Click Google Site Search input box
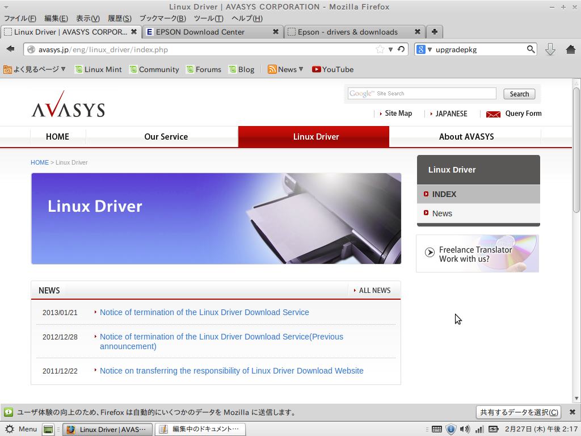This screenshot has width=581, height=436. point(422,94)
